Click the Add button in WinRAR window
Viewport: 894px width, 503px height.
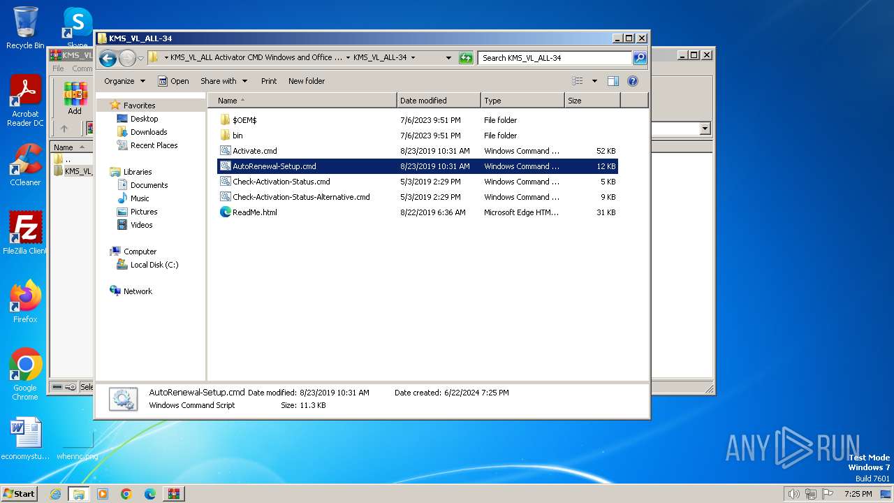tap(75, 99)
